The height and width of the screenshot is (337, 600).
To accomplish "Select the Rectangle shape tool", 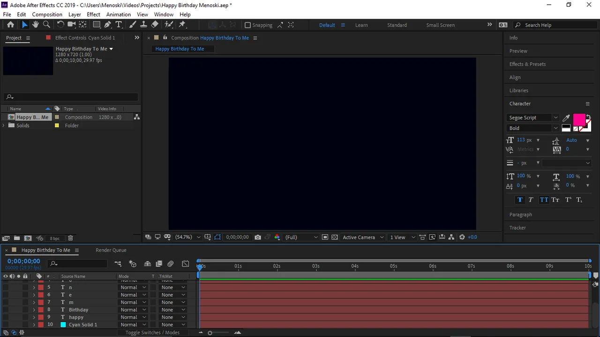I will tap(97, 25).
